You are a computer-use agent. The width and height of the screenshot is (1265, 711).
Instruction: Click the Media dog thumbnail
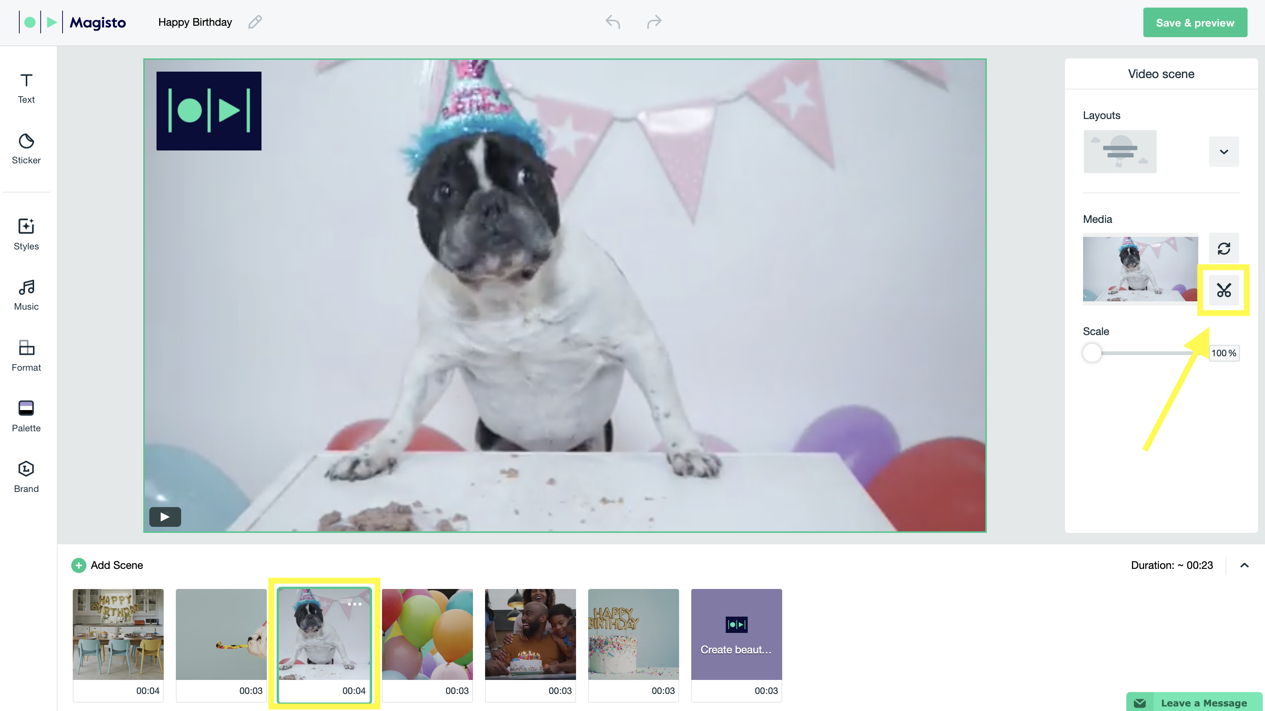(1140, 269)
